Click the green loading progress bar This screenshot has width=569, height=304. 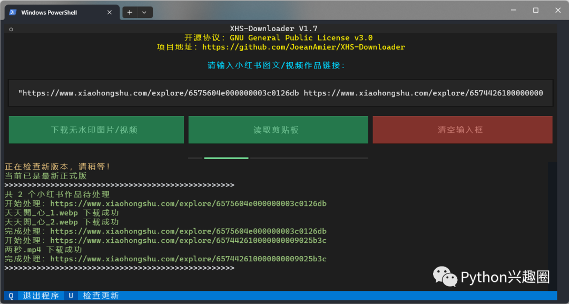tap(227, 158)
